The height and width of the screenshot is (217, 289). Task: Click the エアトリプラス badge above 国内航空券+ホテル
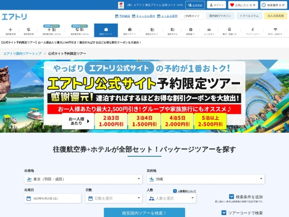coord(52,26)
